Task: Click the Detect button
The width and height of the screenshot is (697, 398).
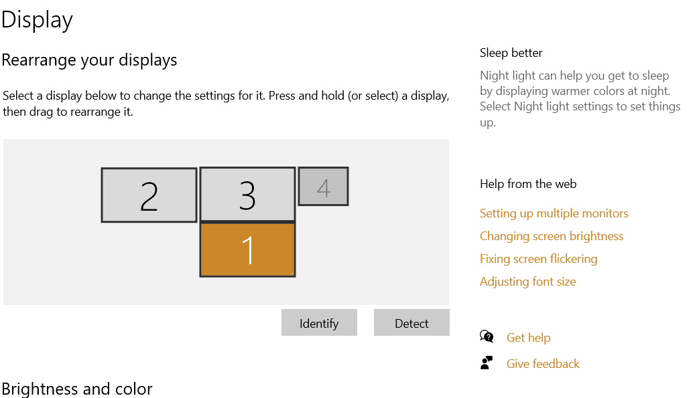Action: point(411,323)
